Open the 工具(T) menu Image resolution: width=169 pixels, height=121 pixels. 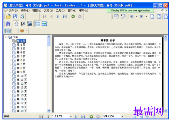(60, 10)
